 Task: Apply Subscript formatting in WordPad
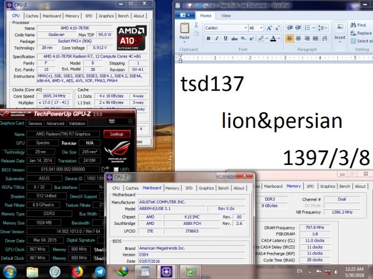(x=243, y=38)
